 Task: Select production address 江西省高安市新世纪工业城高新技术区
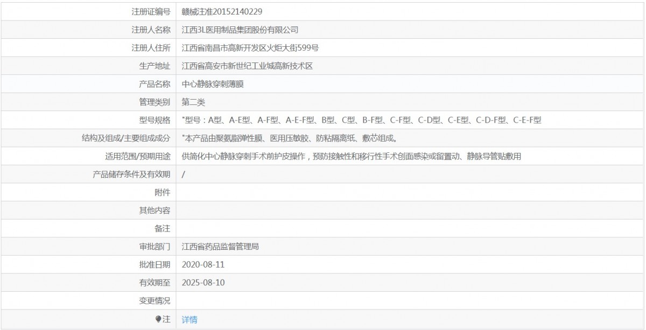(248, 66)
